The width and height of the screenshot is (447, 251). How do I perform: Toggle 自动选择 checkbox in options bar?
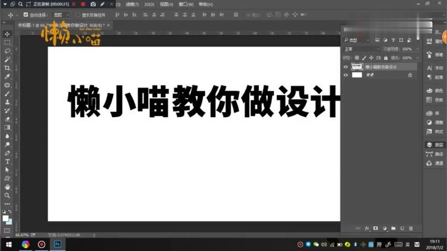click(x=26, y=14)
